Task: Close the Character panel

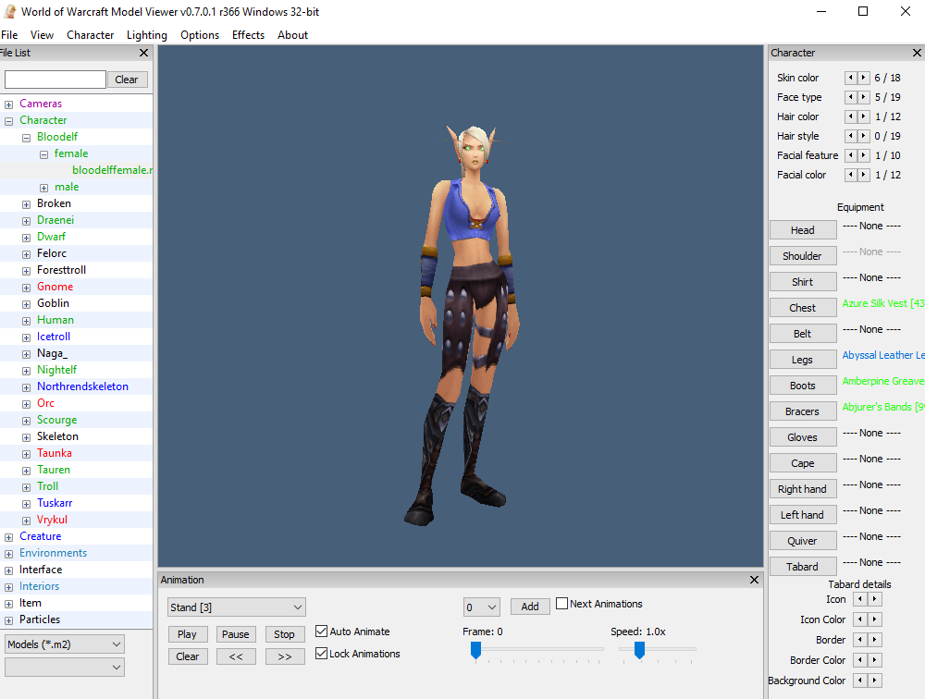Action: pos(917,53)
